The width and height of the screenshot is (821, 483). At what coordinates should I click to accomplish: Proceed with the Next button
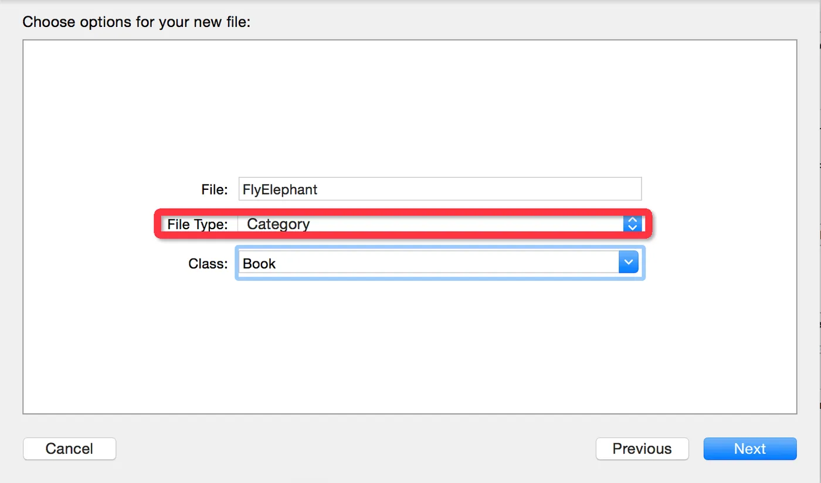pyautogui.click(x=749, y=449)
